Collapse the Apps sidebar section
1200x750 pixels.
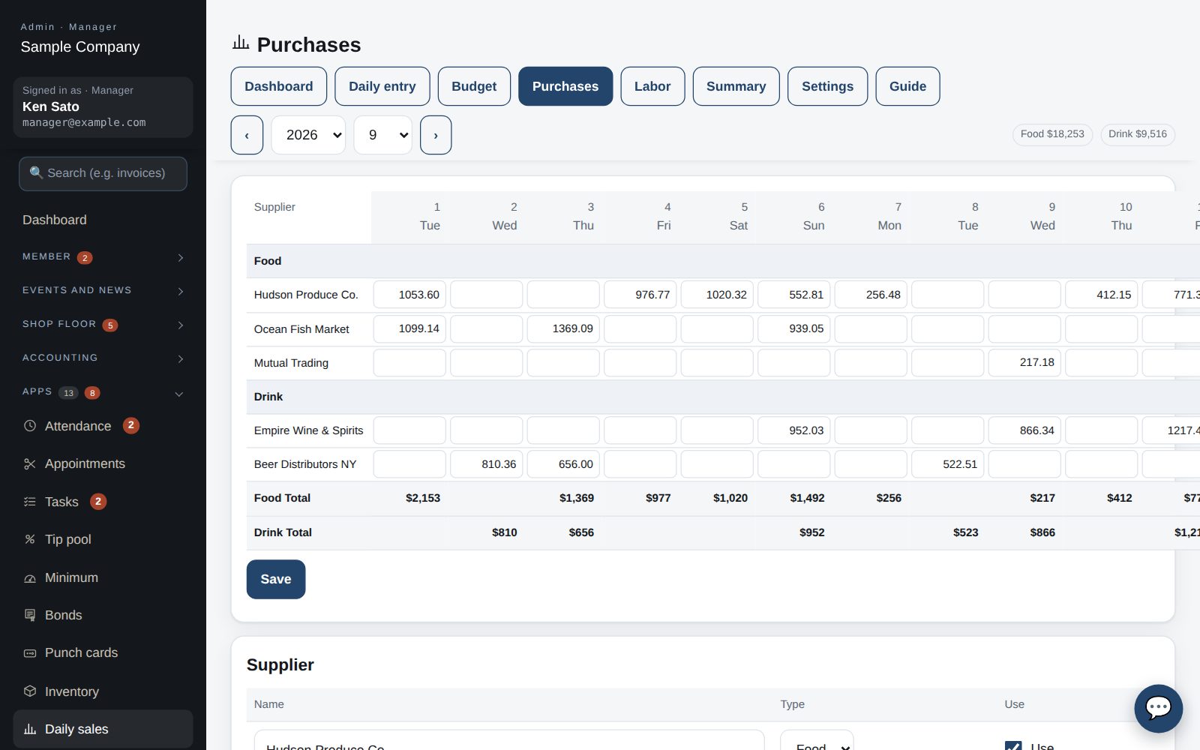[103, 392]
